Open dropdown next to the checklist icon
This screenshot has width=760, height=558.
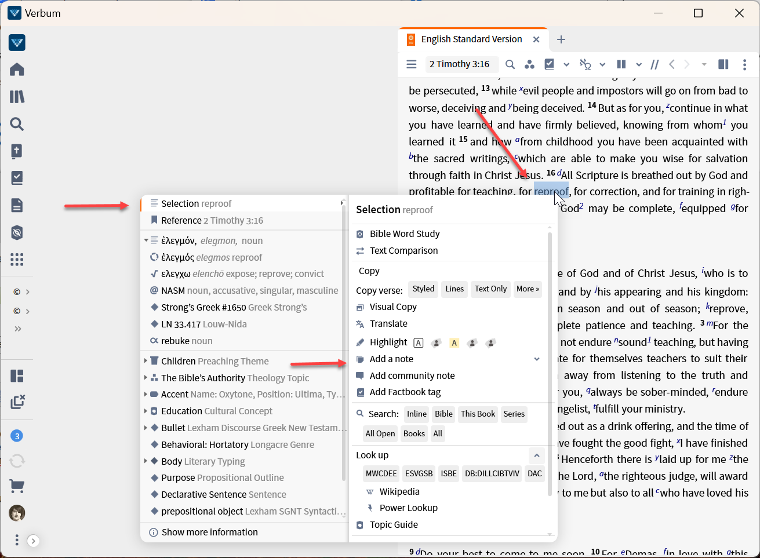tap(566, 64)
